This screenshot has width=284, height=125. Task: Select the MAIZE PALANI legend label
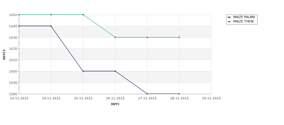[x=244, y=17]
